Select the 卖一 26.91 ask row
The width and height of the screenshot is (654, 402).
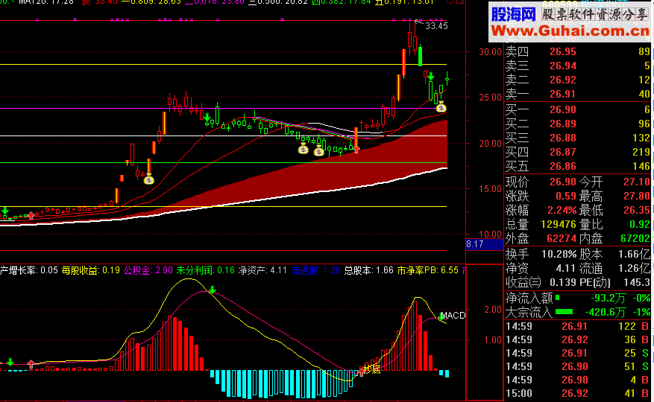click(577, 94)
